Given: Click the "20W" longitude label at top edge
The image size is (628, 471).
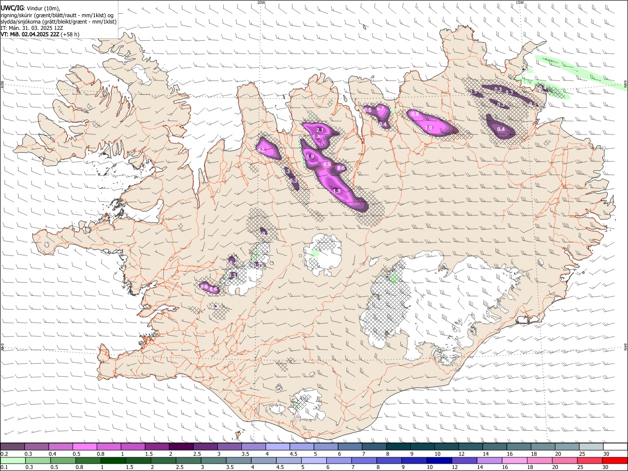Looking at the screenshot, I should click(x=261, y=2).
